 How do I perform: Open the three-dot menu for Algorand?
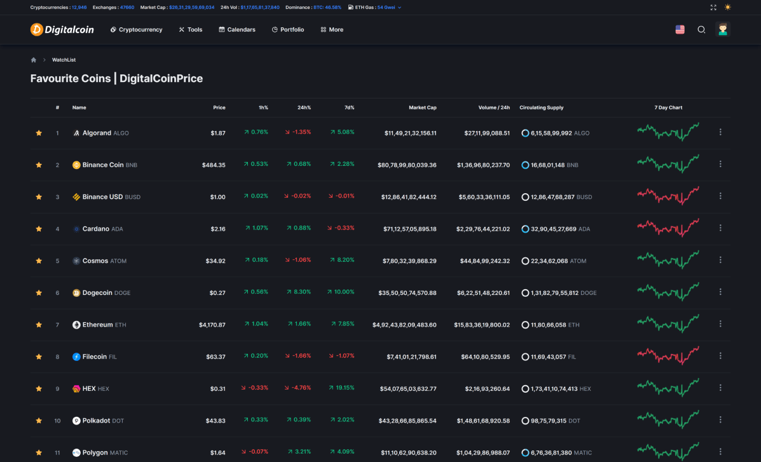(x=720, y=132)
